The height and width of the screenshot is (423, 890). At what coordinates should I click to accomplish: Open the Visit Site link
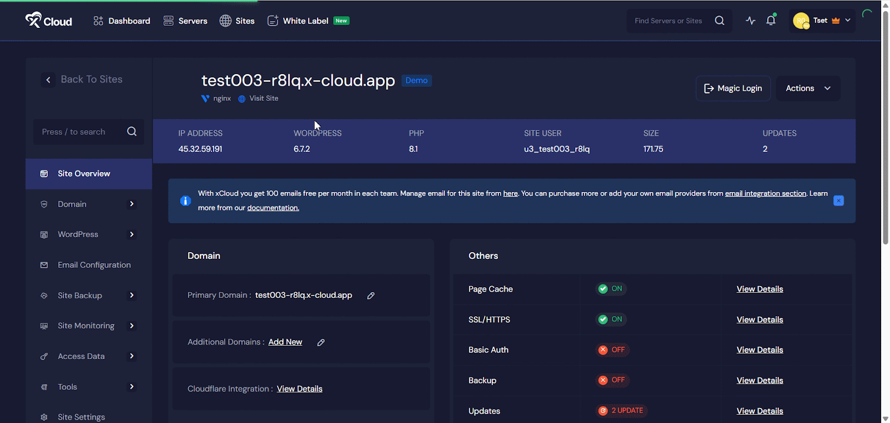click(x=263, y=99)
